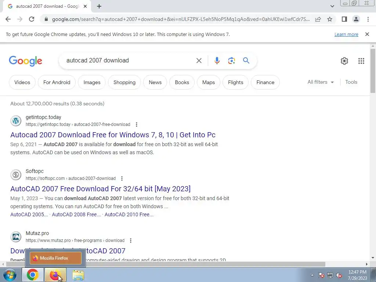Screen dimensions: 376x282
Task: Open options for Softopc result
Action: 122,178
